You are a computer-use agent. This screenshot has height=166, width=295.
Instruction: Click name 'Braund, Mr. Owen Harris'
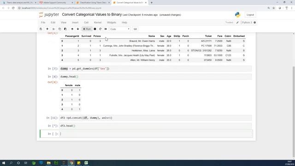click(x=142, y=41)
